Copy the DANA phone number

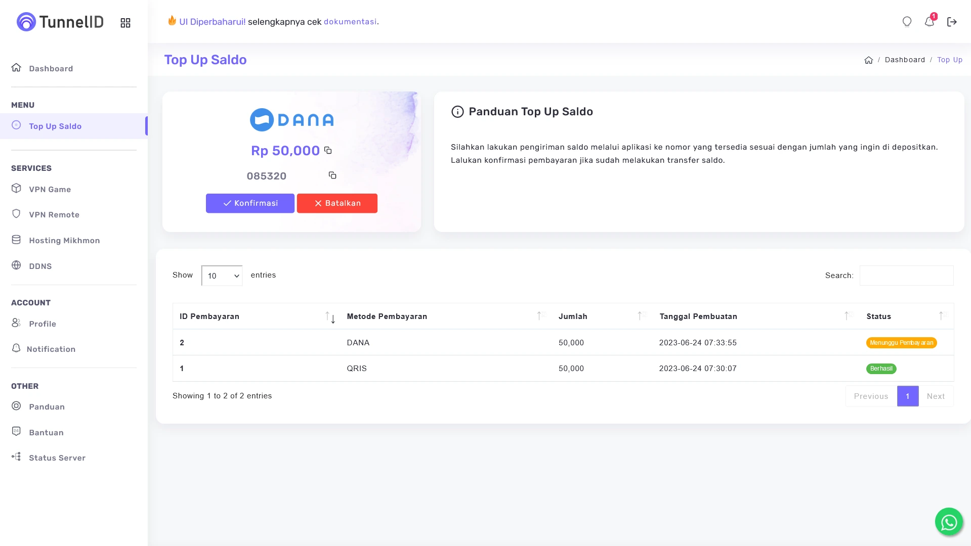point(332,175)
